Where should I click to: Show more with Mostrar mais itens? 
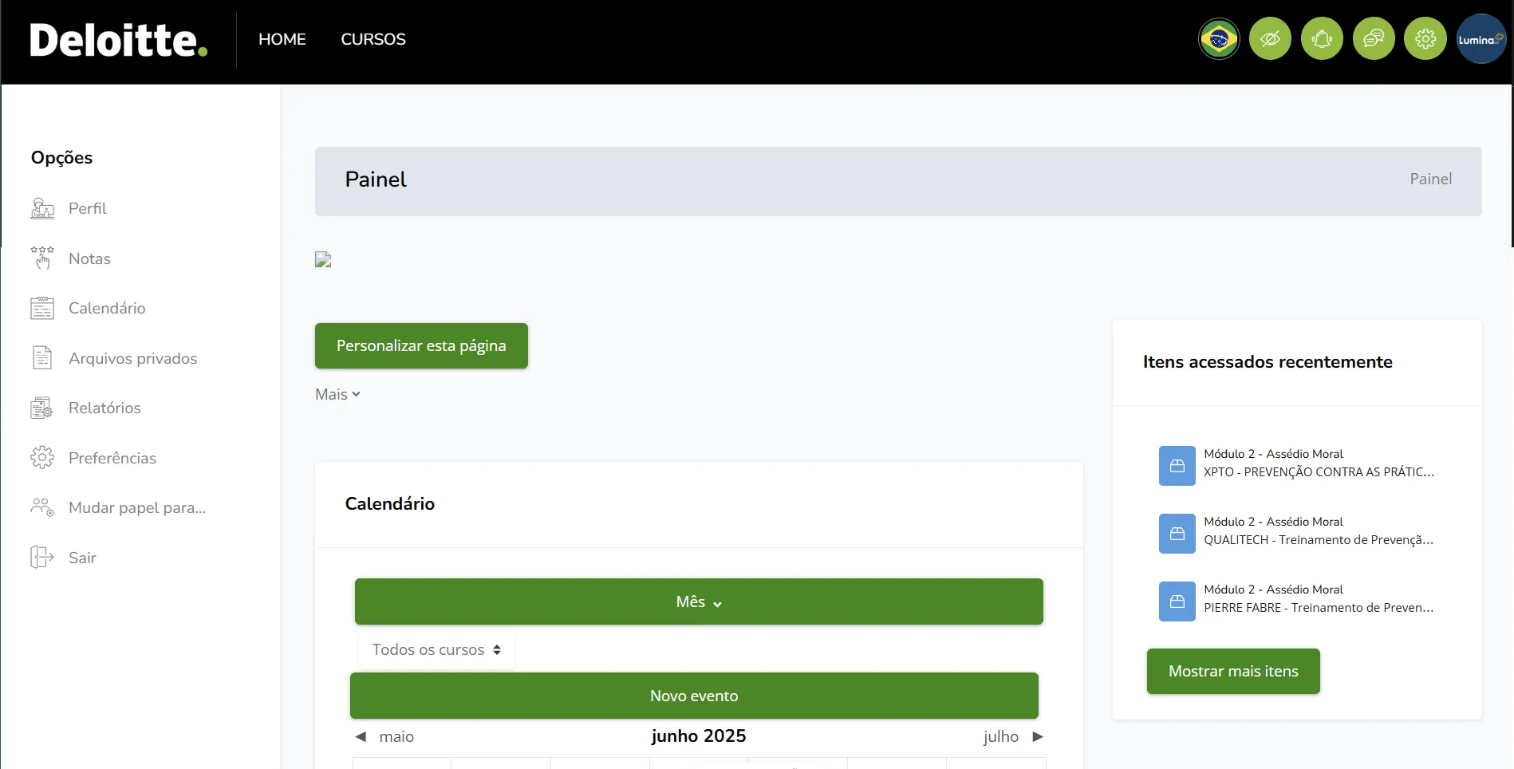(1233, 672)
